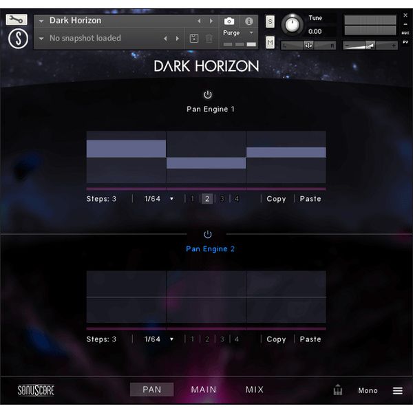Click the Steps: 3 value in Pan Engine 1
Image resolution: width=413 pixels, height=413 pixels.
coord(101,199)
